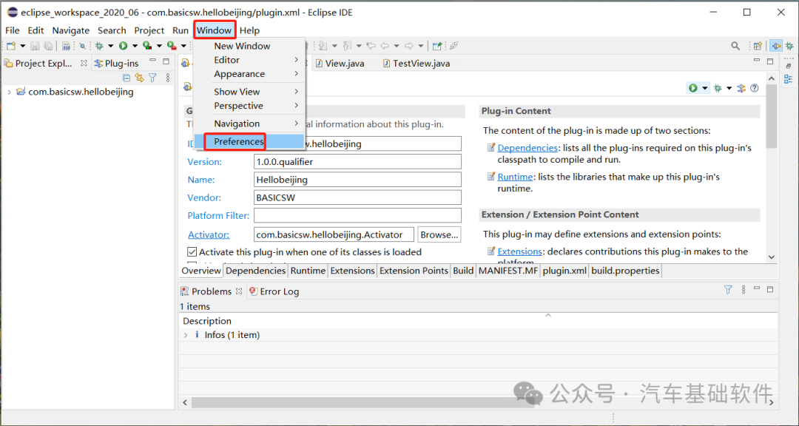The height and width of the screenshot is (426, 799).
Task: Click the Open Perspective icon
Action: 758,46
